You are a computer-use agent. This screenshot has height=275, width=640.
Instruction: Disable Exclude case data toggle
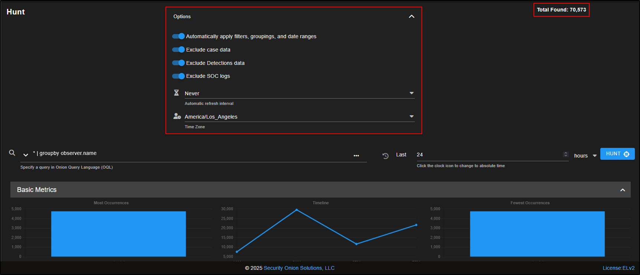(x=178, y=50)
